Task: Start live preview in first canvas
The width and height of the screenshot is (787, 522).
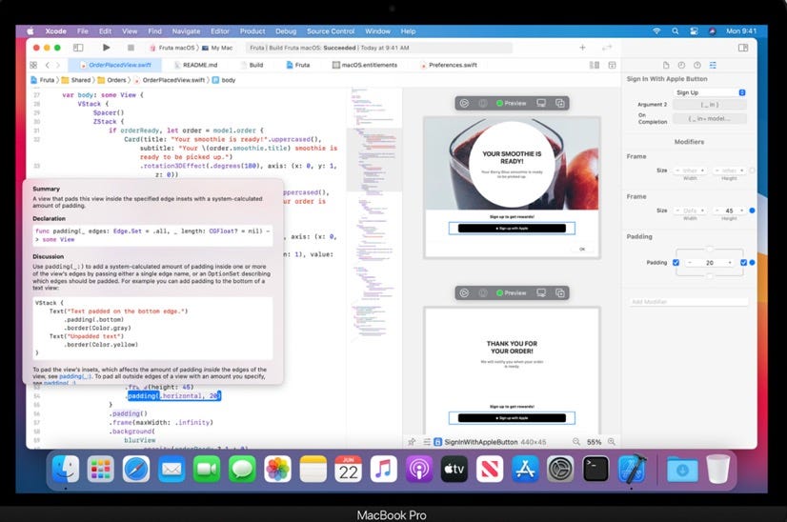Action: tap(464, 103)
